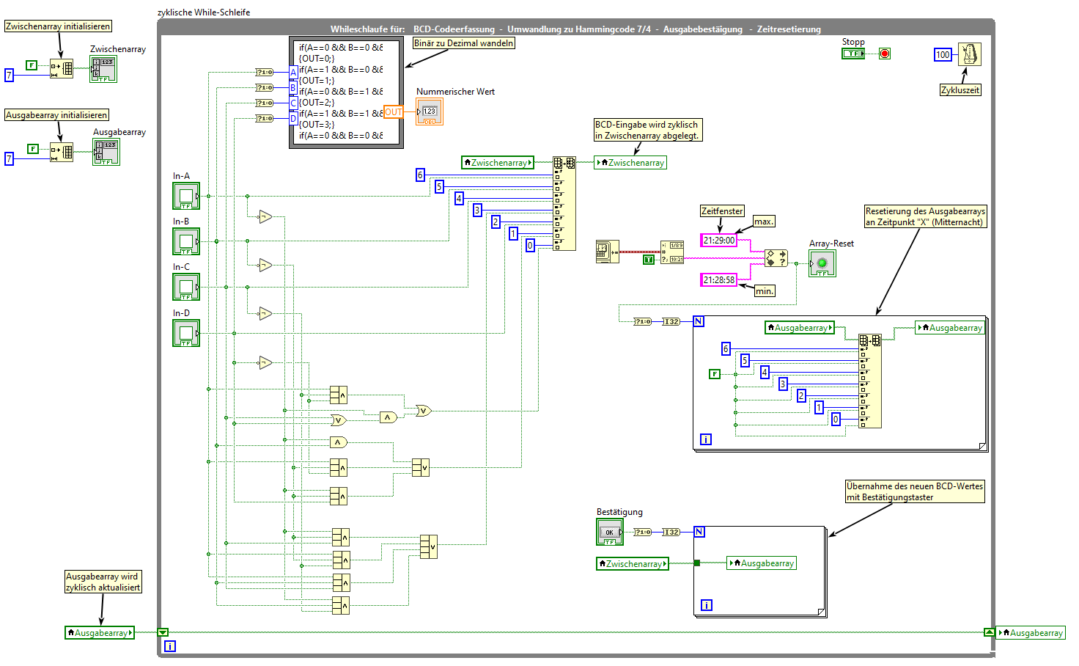Viewport: 1079px width, 666px height.
Task: Open Ausgabearray local left of the while loop
Action: (100, 633)
